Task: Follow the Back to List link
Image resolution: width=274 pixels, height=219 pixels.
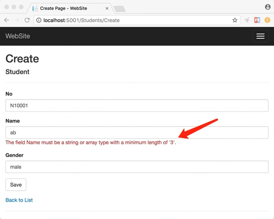Action: pos(19,200)
